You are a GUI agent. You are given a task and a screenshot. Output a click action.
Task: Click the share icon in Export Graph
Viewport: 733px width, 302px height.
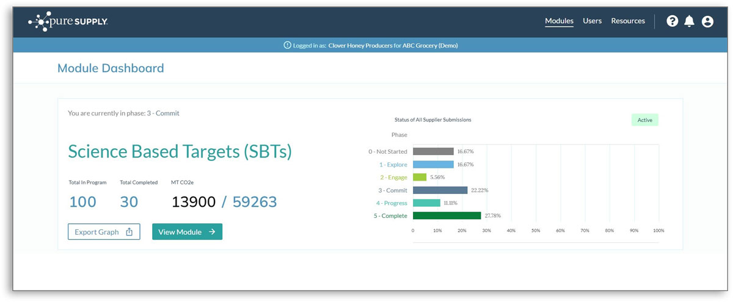pyautogui.click(x=129, y=232)
